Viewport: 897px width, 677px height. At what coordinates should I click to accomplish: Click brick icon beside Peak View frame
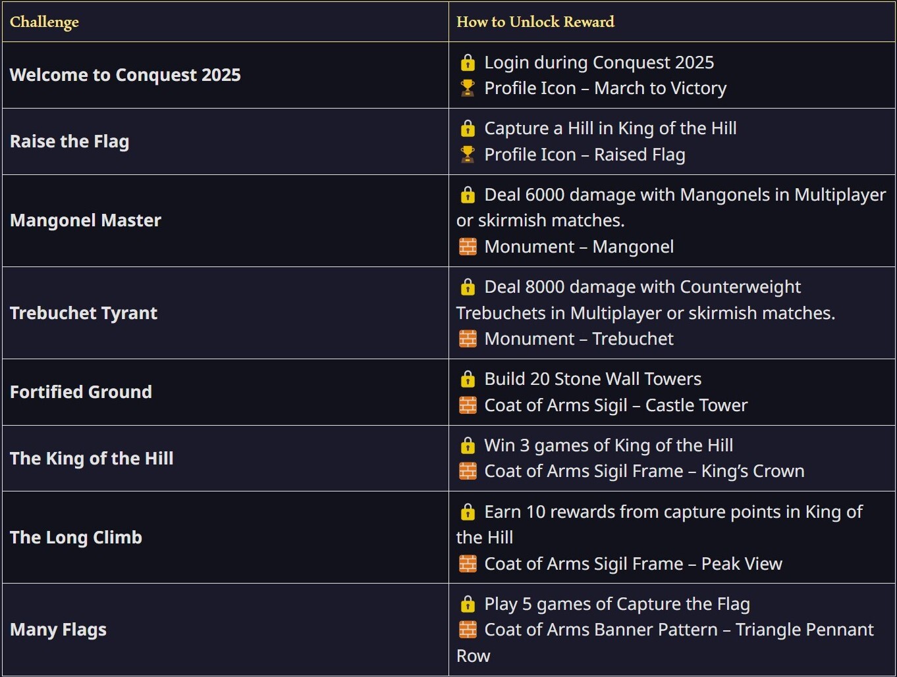(468, 564)
